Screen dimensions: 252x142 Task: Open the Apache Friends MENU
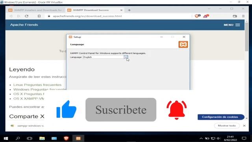click(x=232, y=25)
